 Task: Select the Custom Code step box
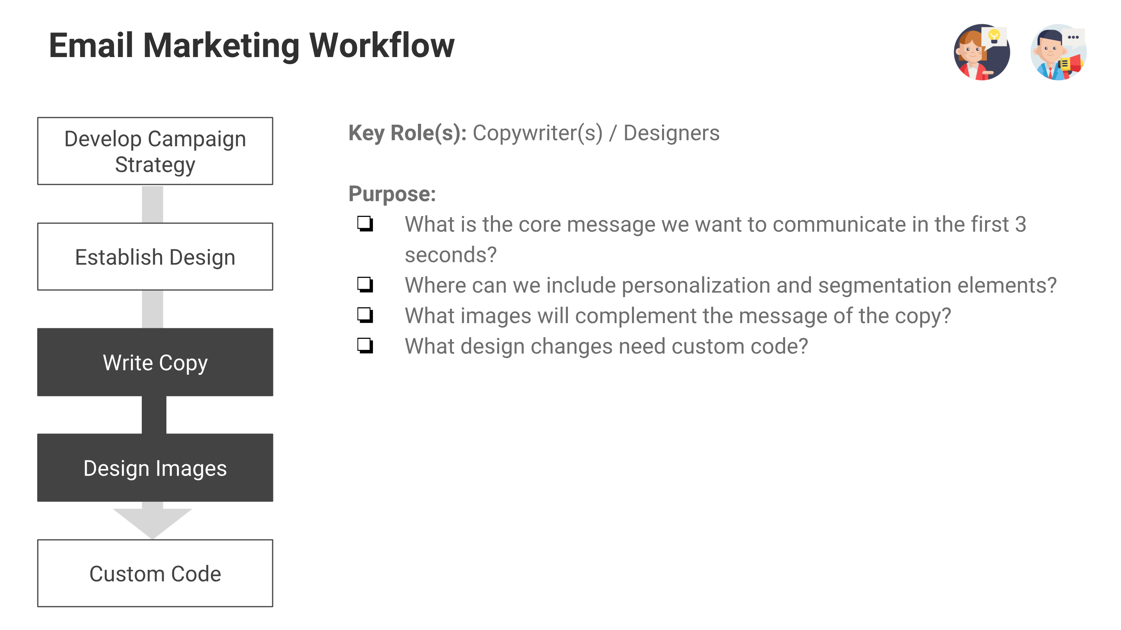[x=155, y=573]
